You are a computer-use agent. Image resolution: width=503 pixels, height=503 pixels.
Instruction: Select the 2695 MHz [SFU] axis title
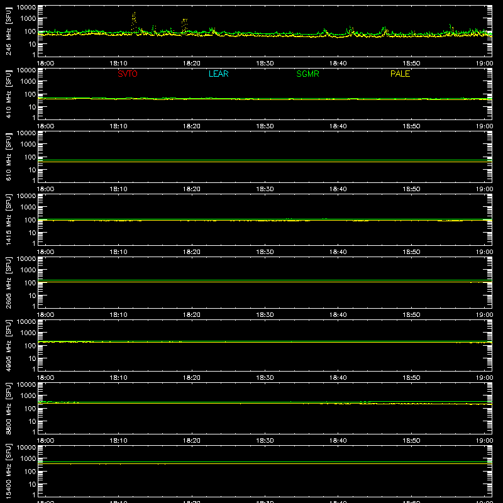click(9, 283)
